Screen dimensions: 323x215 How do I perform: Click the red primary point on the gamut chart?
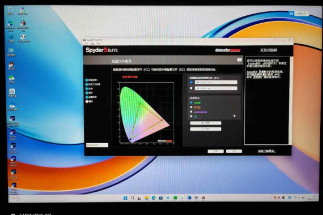(161, 120)
